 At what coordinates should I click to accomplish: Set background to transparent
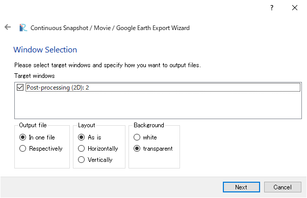coord(153,149)
